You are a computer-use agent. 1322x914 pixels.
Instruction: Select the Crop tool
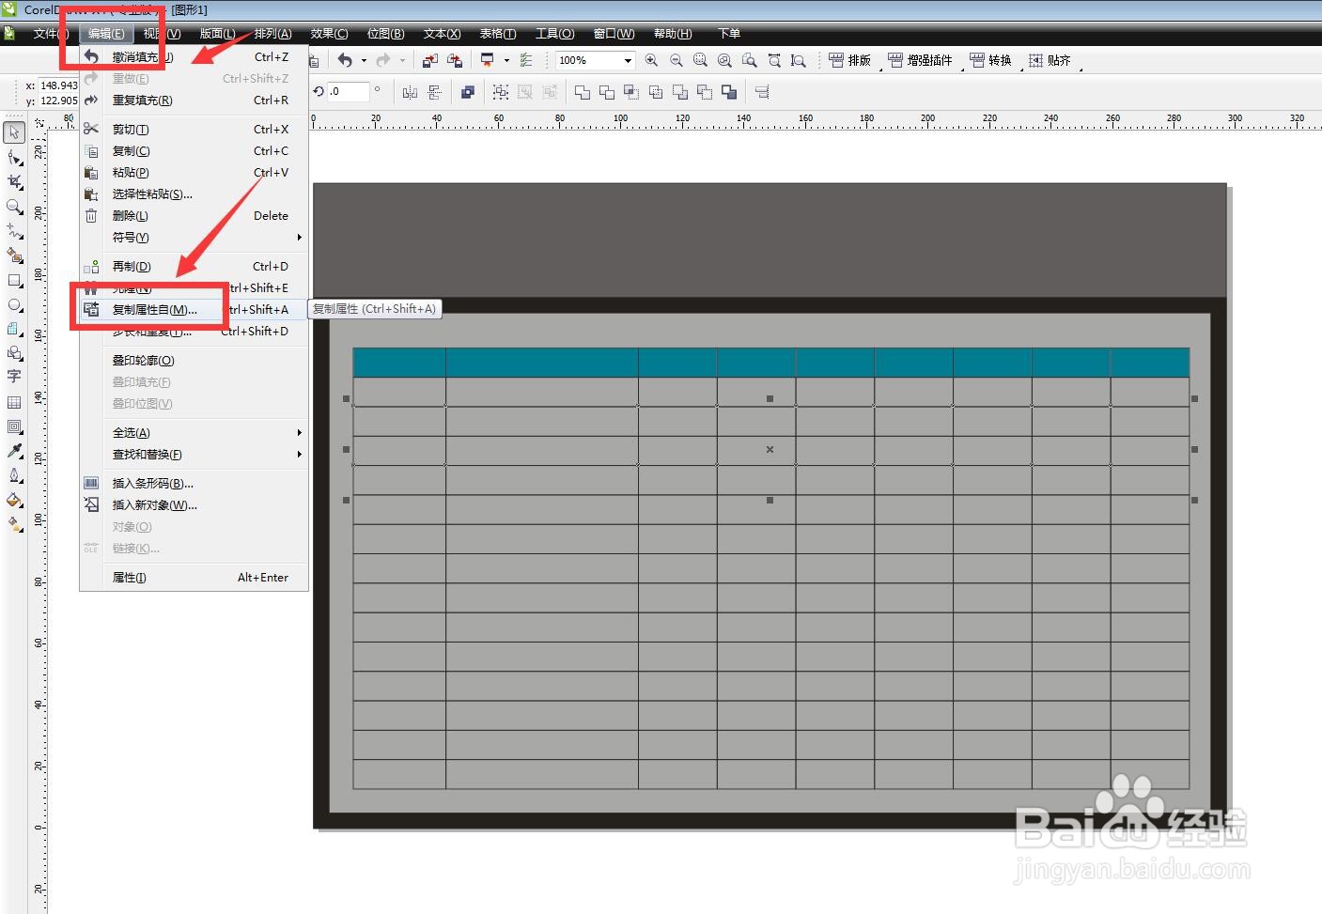[14, 181]
